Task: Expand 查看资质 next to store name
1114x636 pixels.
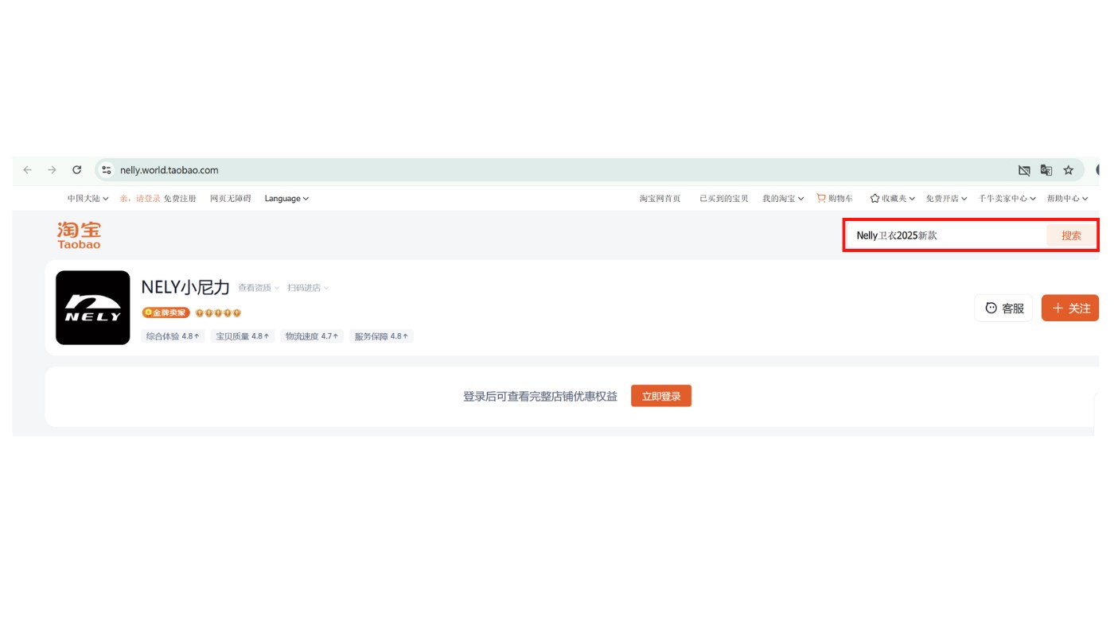Action: tap(259, 288)
